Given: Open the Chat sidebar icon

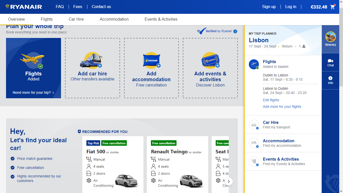Looking at the screenshot, I should tap(330, 62).
